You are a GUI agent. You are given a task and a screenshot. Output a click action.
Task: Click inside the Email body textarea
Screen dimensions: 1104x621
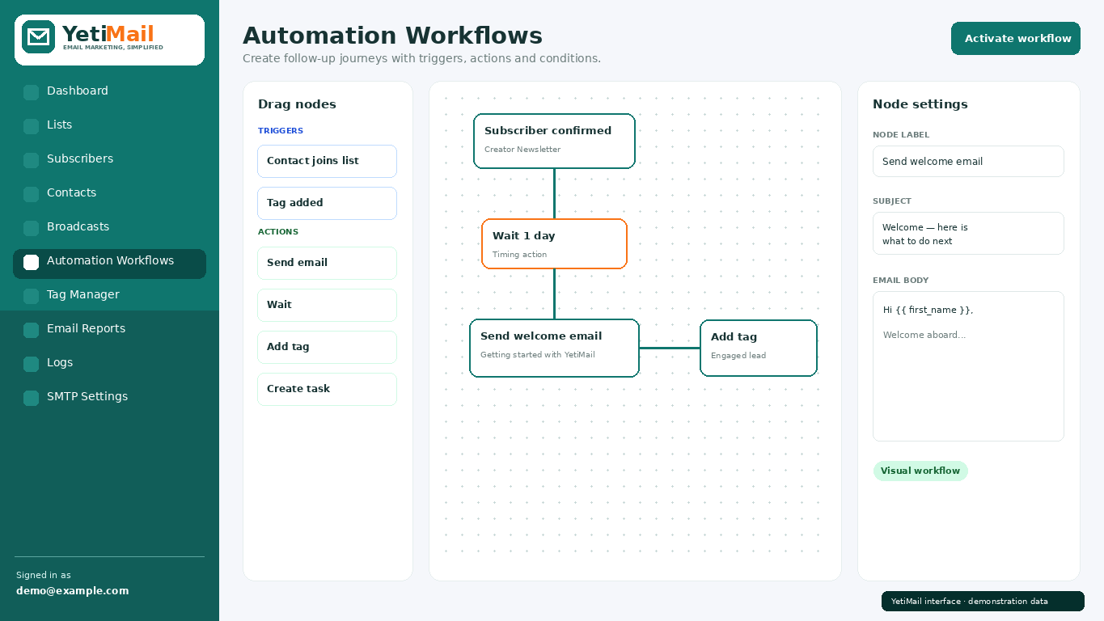(x=968, y=366)
